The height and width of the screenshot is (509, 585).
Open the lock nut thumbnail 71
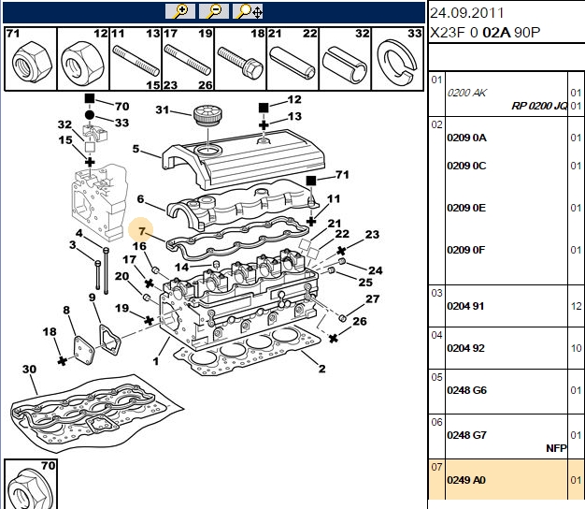pyautogui.click(x=31, y=59)
